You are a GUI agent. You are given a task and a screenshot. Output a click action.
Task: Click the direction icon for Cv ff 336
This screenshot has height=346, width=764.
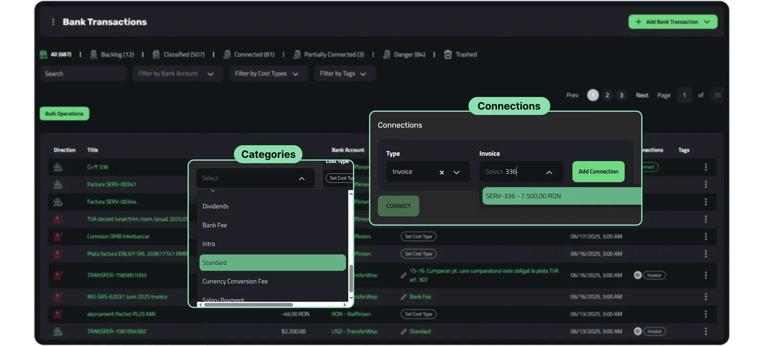pos(58,167)
